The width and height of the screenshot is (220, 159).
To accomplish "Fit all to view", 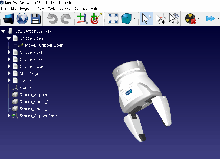I will 113,18.
